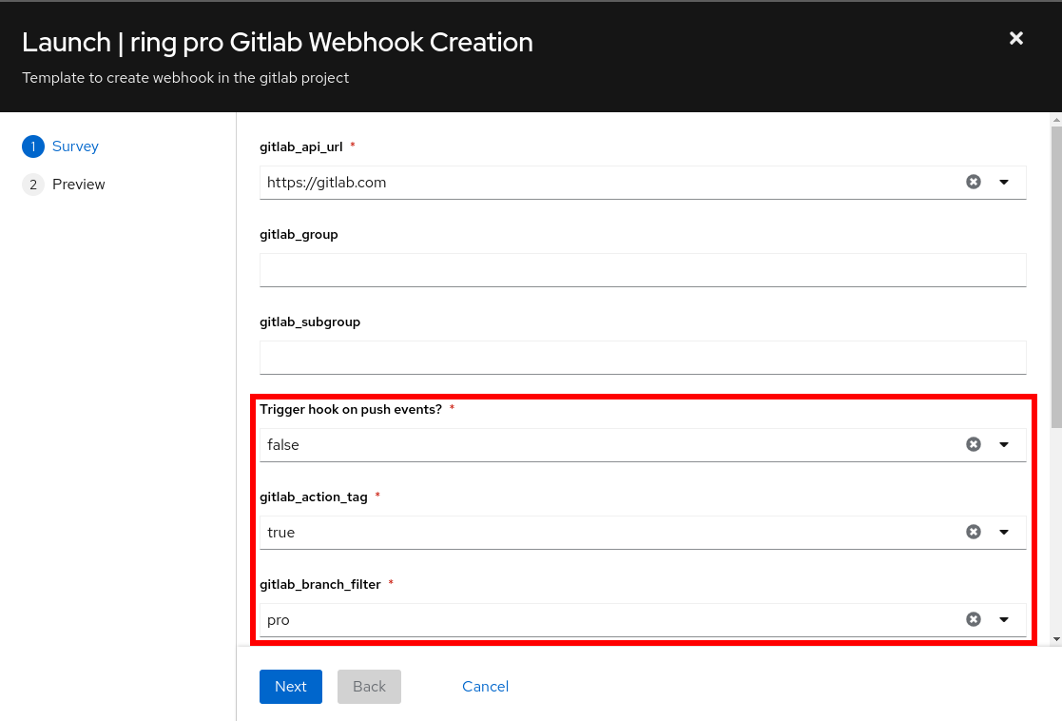Open the push events trigger dropdown
Image resolution: width=1062 pixels, height=721 pixels.
[x=1004, y=444]
